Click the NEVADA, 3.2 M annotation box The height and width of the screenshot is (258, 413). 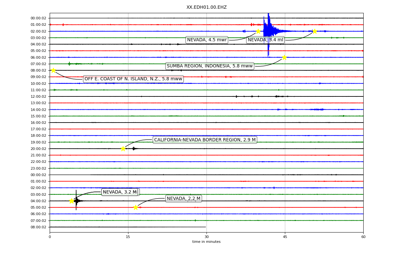tap(120, 192)
